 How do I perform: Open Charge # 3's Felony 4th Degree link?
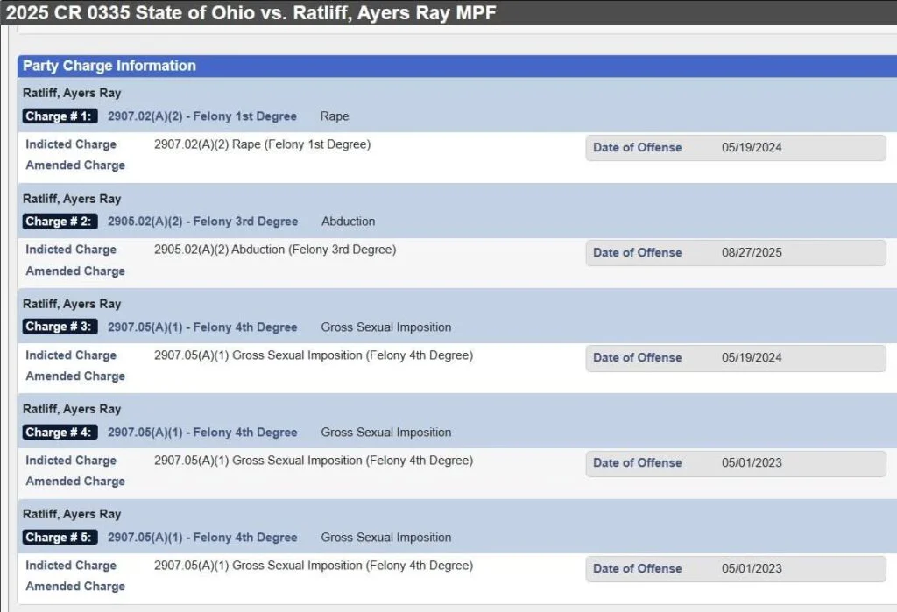202,327
